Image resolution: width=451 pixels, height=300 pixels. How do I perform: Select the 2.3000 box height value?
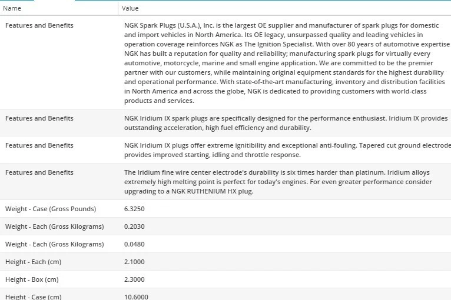coord(134,279)
